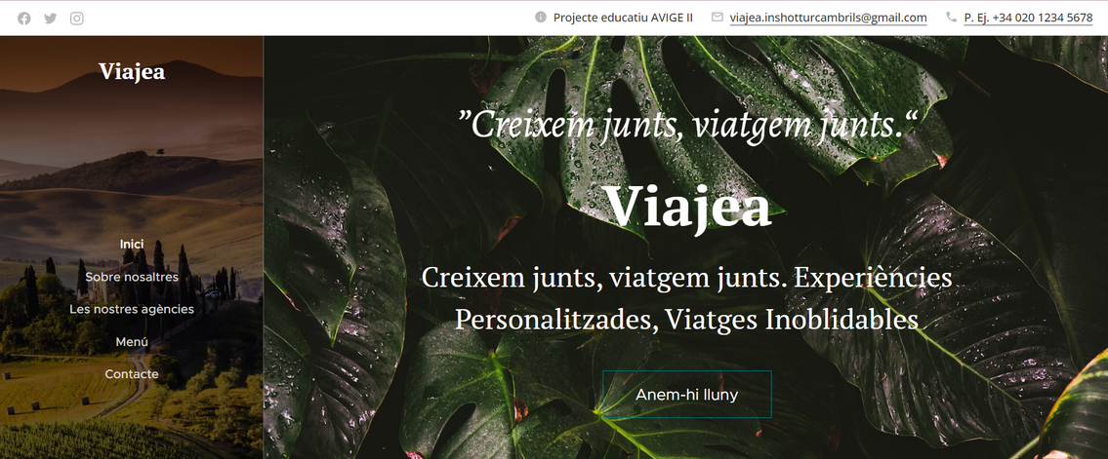Click the envelope mail icon
Screen dimensions: 1108x459
[718, 17]
